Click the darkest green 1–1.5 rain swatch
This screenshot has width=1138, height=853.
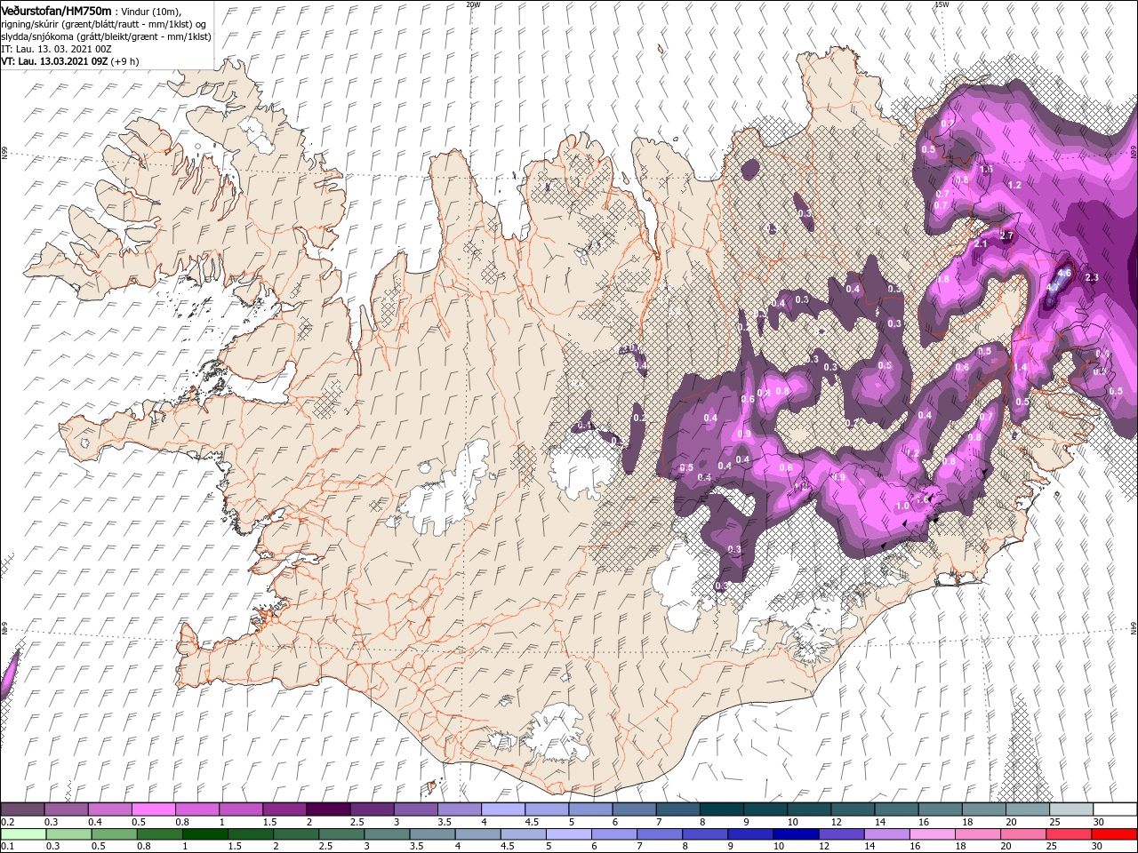point(204,834)
